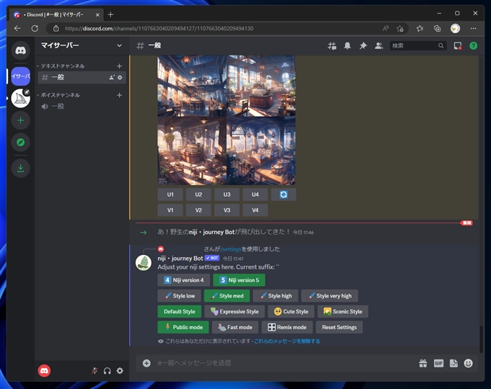491x389 pixels.
Task: Open the Threads icon in channel header
Action: point(332,45)
